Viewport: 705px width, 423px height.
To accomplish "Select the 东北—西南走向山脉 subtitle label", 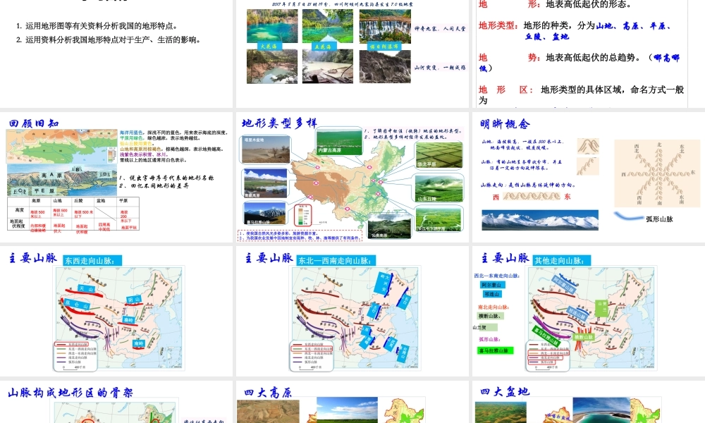I will 336,260.
